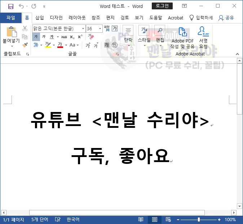This screenshot has height=224, width=243.
Task: Switch to the 레이아웃 tab
Action: point(77,18)
